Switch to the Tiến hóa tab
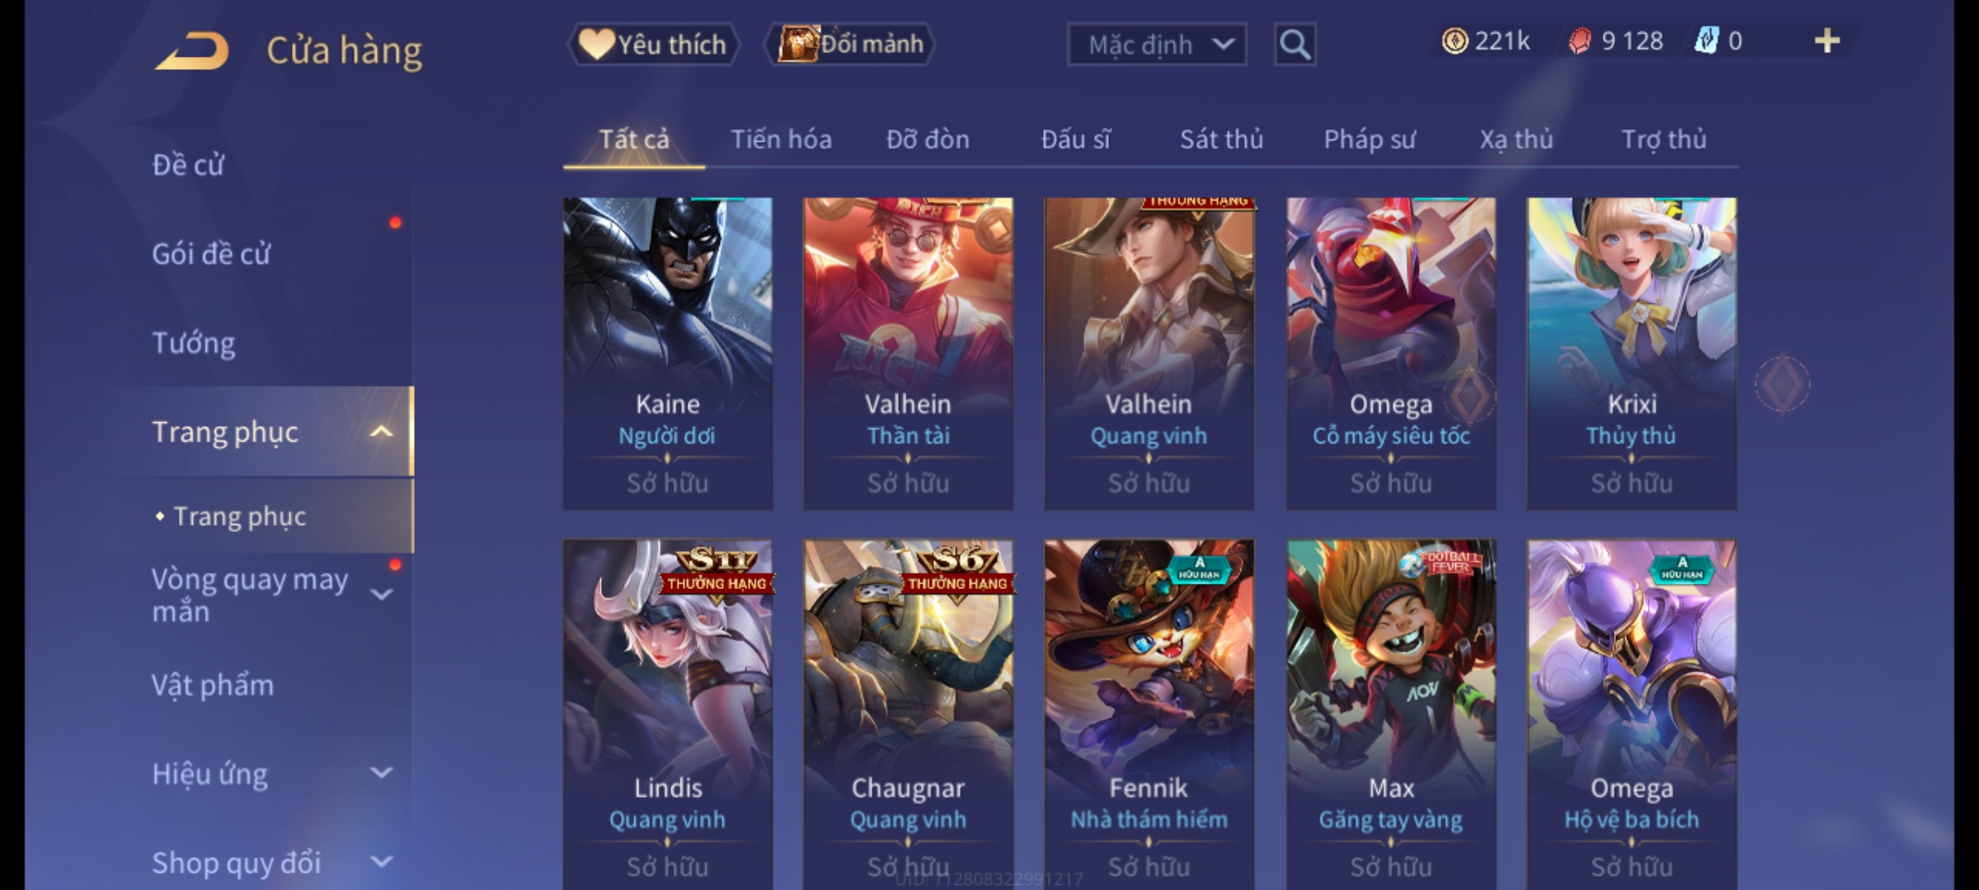The image size is (1979, 890). (x=781, y=139)
